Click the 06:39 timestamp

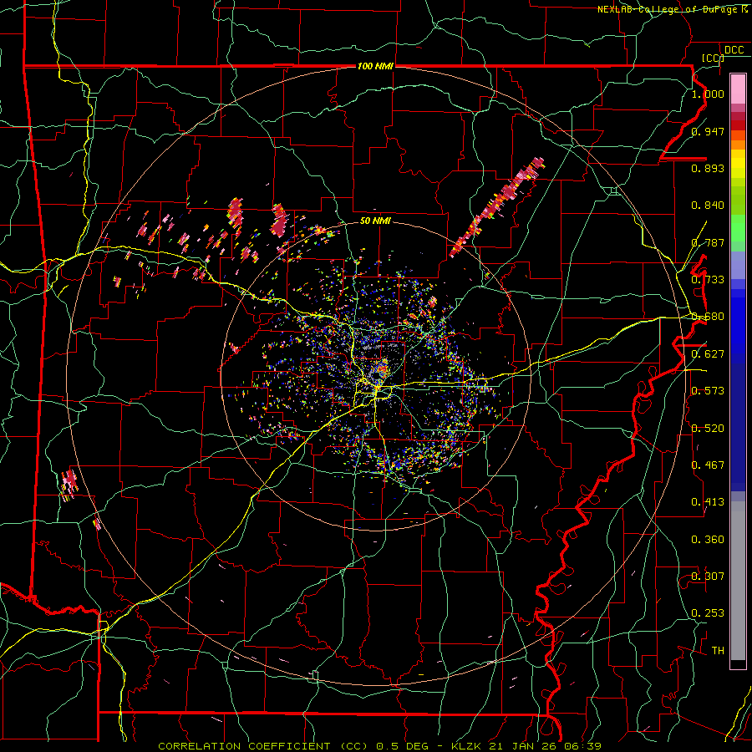click(x=582, y=746)
